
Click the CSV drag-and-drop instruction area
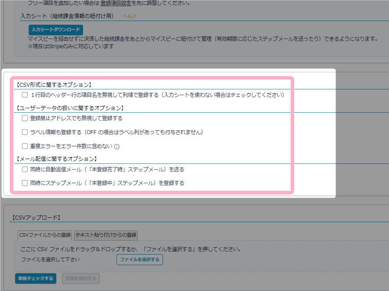[x=131, y=249]
